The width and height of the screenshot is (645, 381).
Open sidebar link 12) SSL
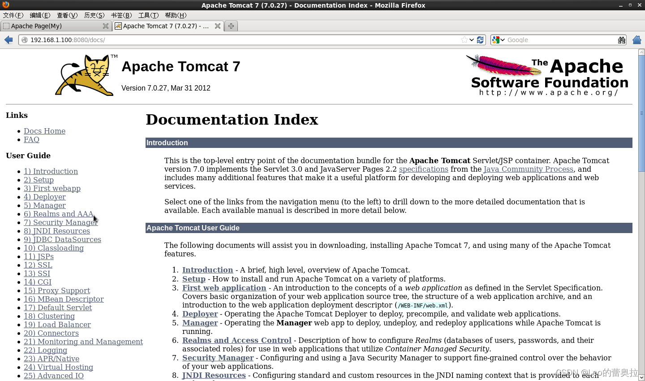pyautogui.click(x=38, y=265)
